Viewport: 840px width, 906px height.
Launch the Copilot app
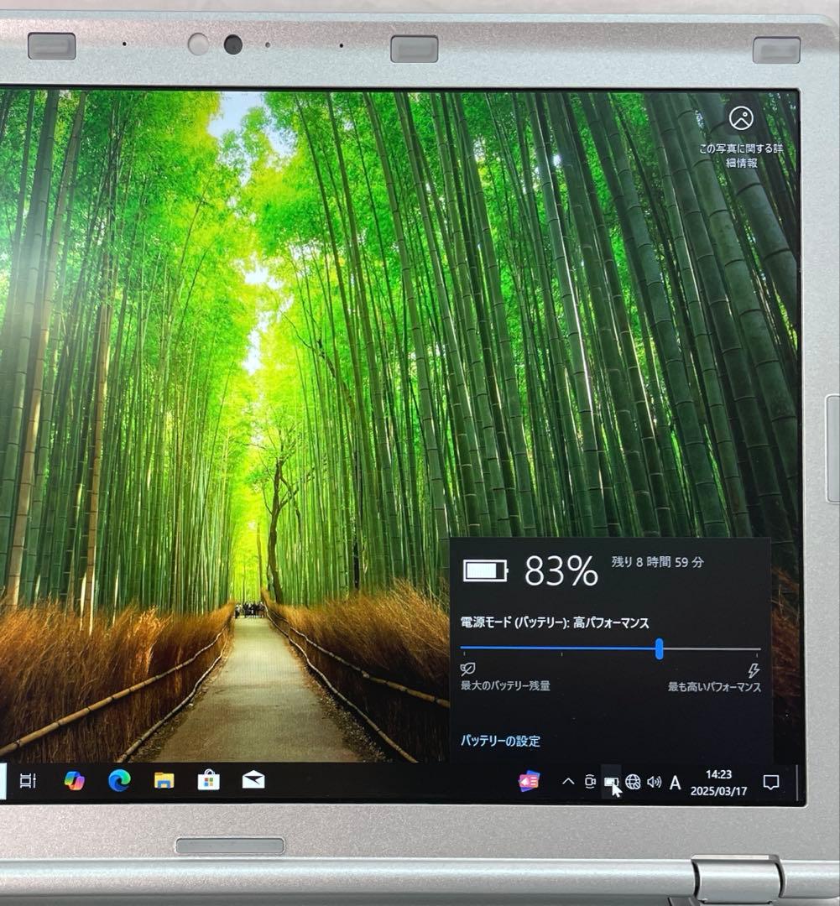click(x=76, y=782)
